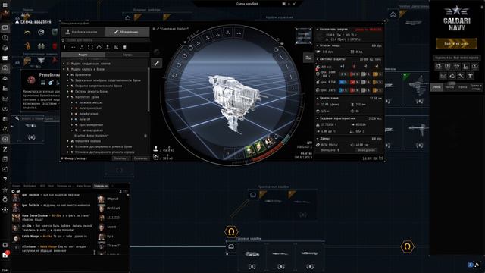The height and width of the screenshot is (273, 485).
Task: Click the first fitted low-slot module on wheel
Action: tap(249, 151)
